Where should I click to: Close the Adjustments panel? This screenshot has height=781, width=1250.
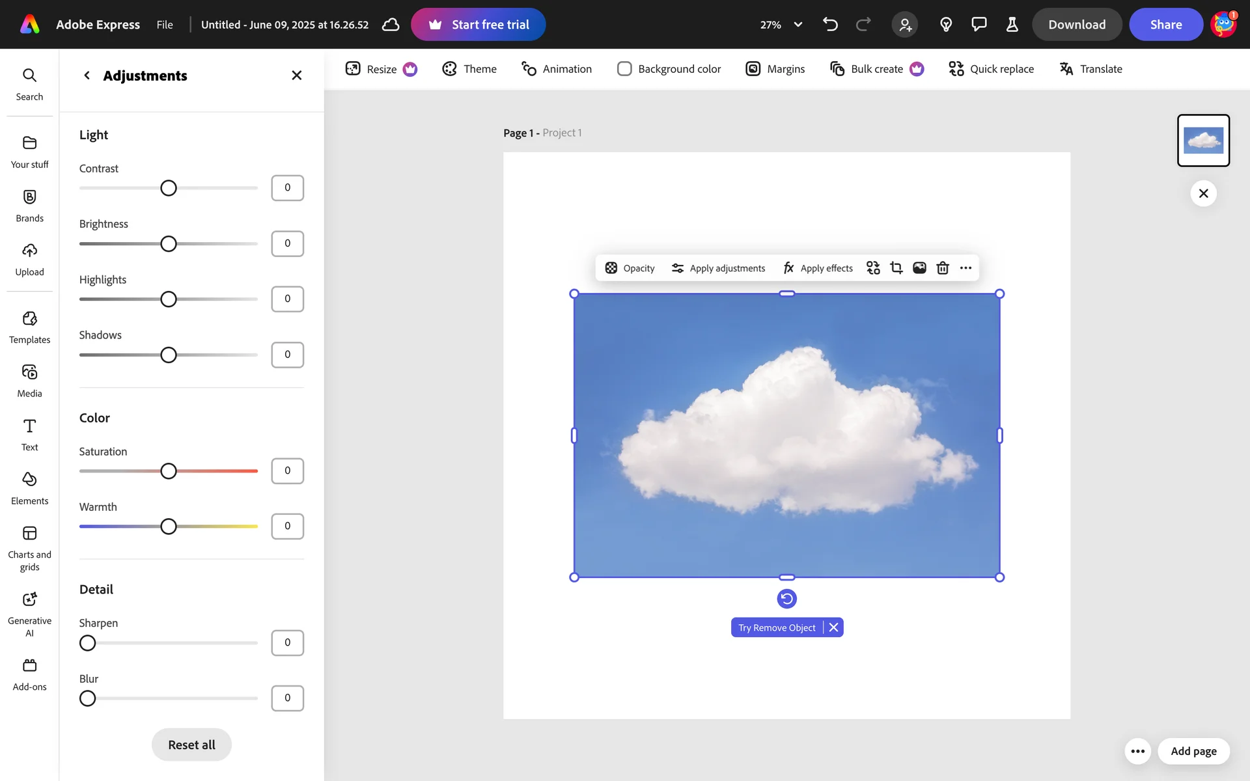coord(296,75)
